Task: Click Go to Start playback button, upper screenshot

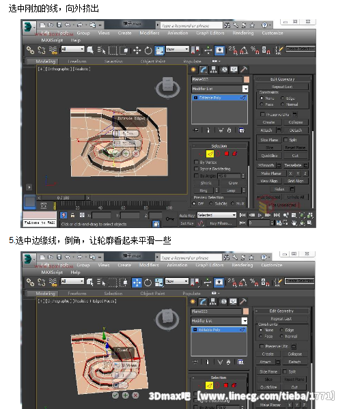Action: [242, 215]
